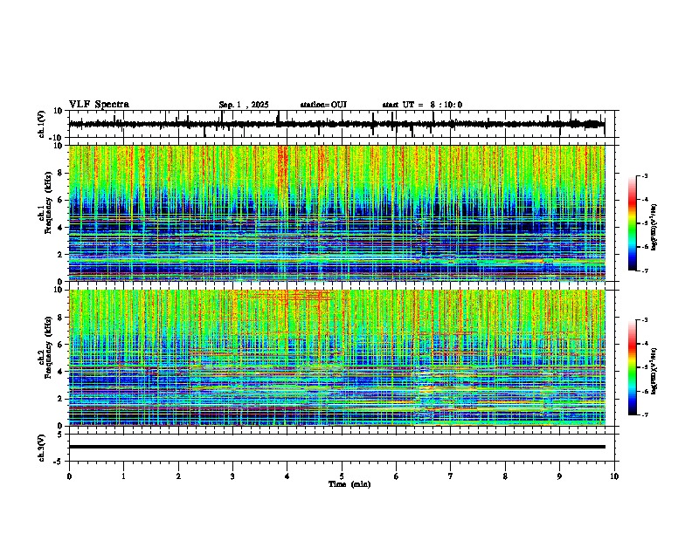Viewport: 692px width, 534px height.
Task: Click the 'VLF Spectra' title text
Action: 100,105
